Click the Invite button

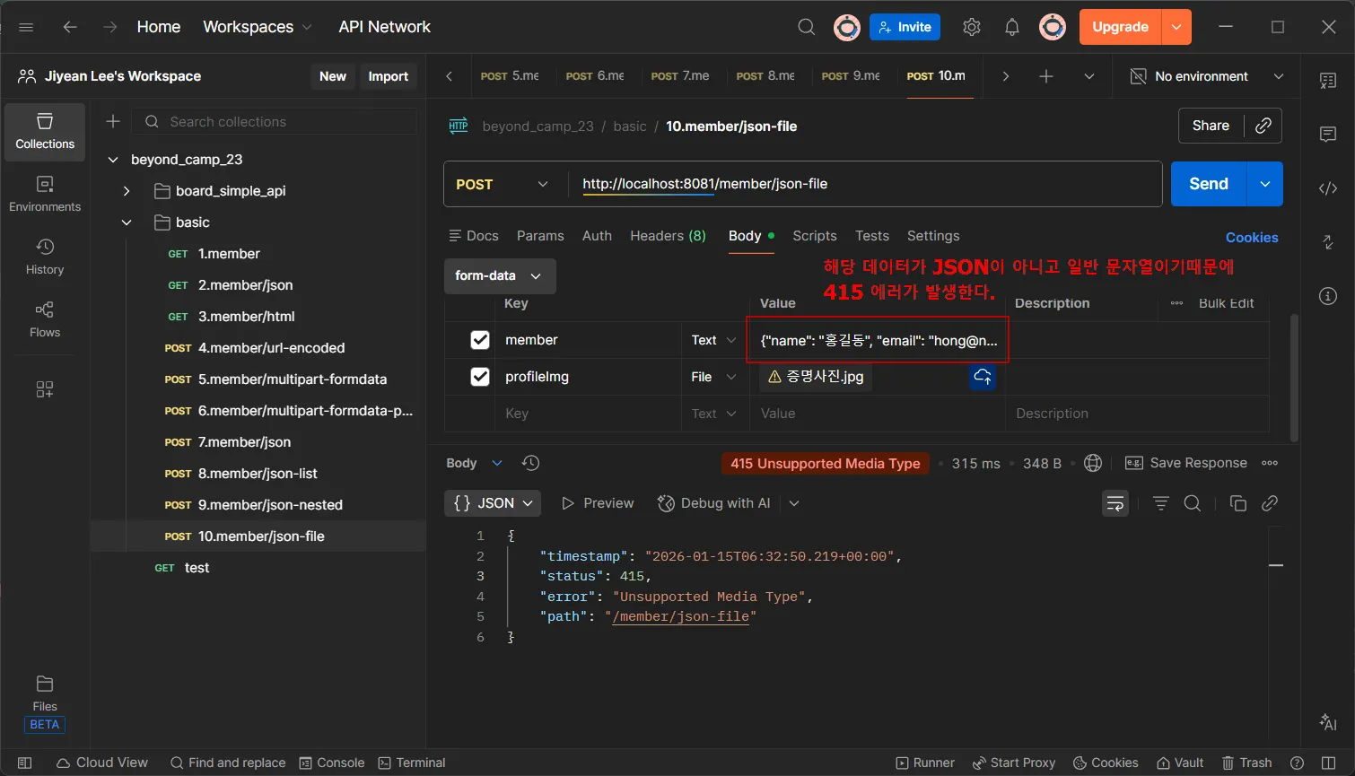click(905, 27)
